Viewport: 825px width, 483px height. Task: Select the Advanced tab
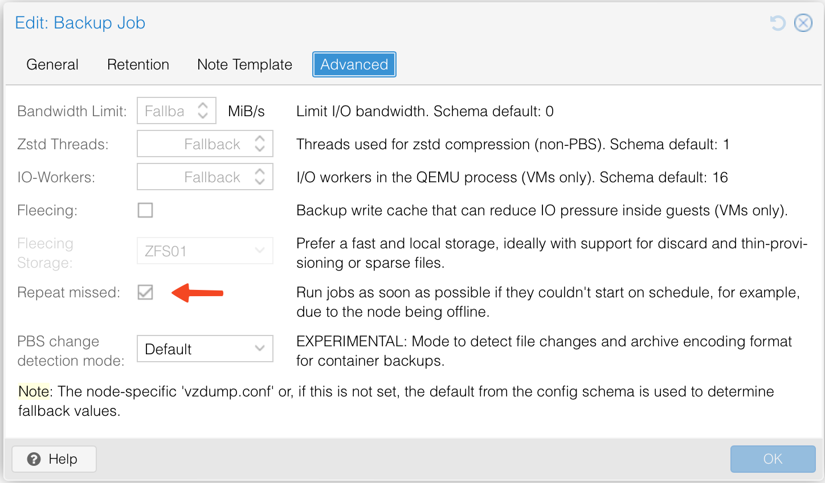coord(354,64)
